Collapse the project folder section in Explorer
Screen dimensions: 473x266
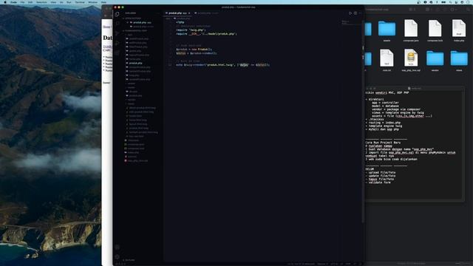[x=135, y=30]
